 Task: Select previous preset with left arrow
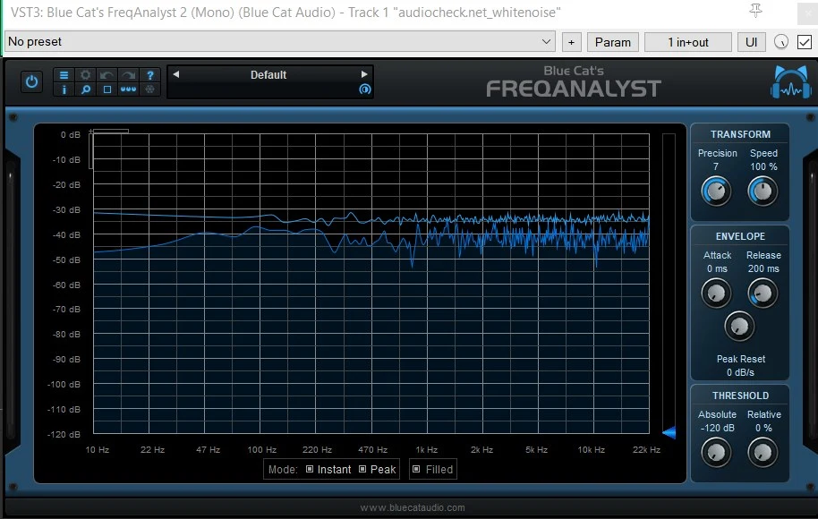point(176,74)
